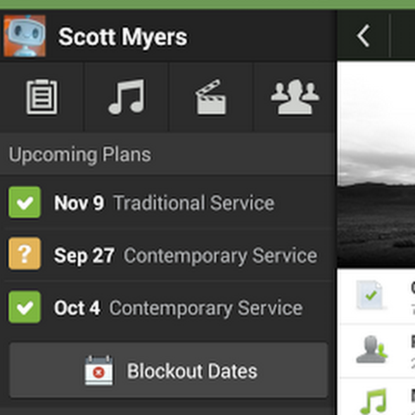Open the Media clapperboard icon
Screen dimensions: 415x415
point(211,97)
